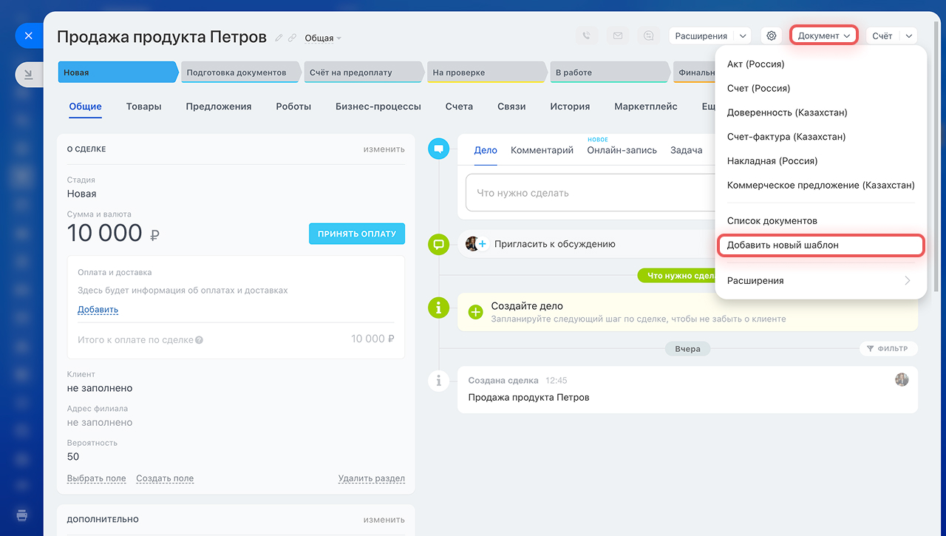Select the На проверке stage
Screen dimensions: 946x536
tap(488, 72)
